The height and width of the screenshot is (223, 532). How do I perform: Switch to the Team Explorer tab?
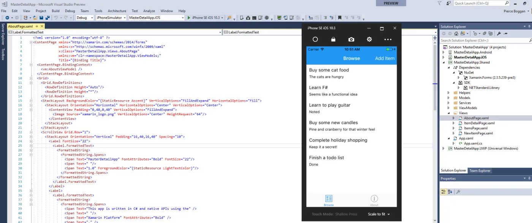coord(480,171)
